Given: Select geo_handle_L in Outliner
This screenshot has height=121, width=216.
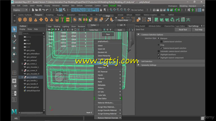Looking at the screenshot, I should 32,80.
